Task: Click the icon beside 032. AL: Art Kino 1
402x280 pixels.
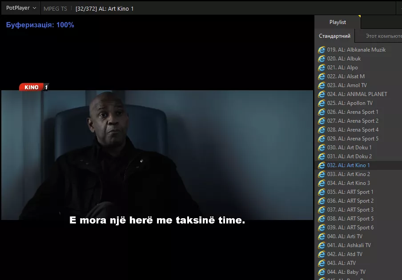Action: (x=322, y=165)
